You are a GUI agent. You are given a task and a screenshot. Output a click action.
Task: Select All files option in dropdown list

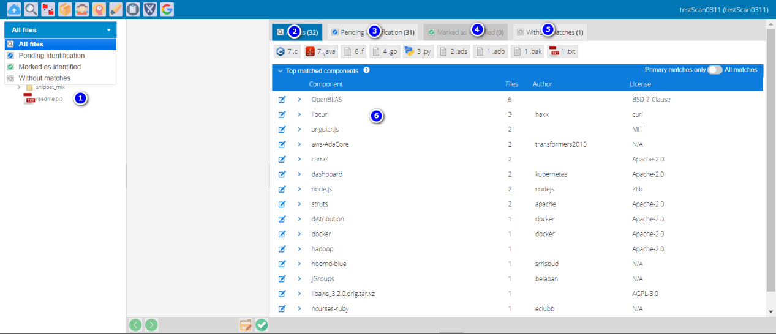pos(60,44)
